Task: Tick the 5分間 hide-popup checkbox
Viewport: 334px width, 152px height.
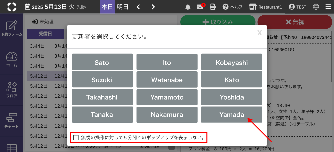Action: [x=76, y=138]
